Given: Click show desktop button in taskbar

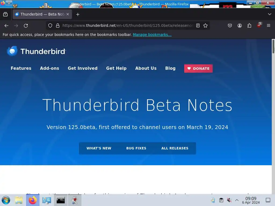Looking at the screenshot, I should tap(268, 200).
